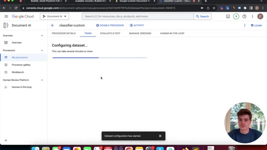Switch to the Manage Versions tab
Viewport: 267px width, 150px height.
tap(140, 33)
